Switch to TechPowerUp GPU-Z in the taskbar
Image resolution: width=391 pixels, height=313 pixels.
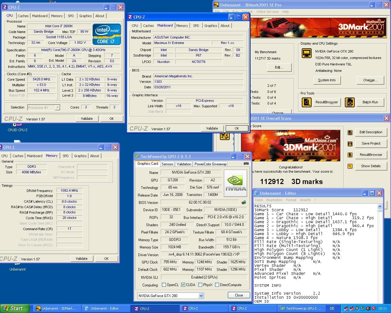click(x=302, y=308)
